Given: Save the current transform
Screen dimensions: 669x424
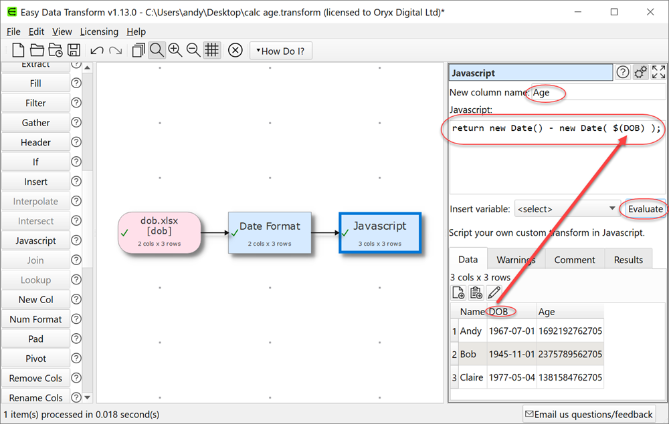Looking at the screenshot, I should click(74, 50).
